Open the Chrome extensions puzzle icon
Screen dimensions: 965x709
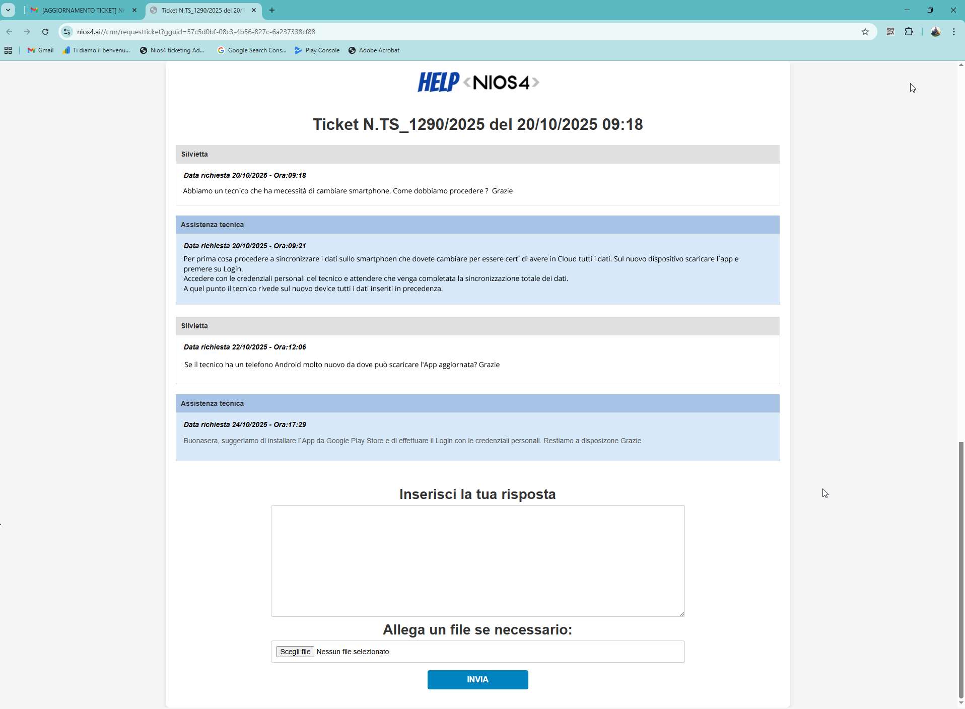909,32
